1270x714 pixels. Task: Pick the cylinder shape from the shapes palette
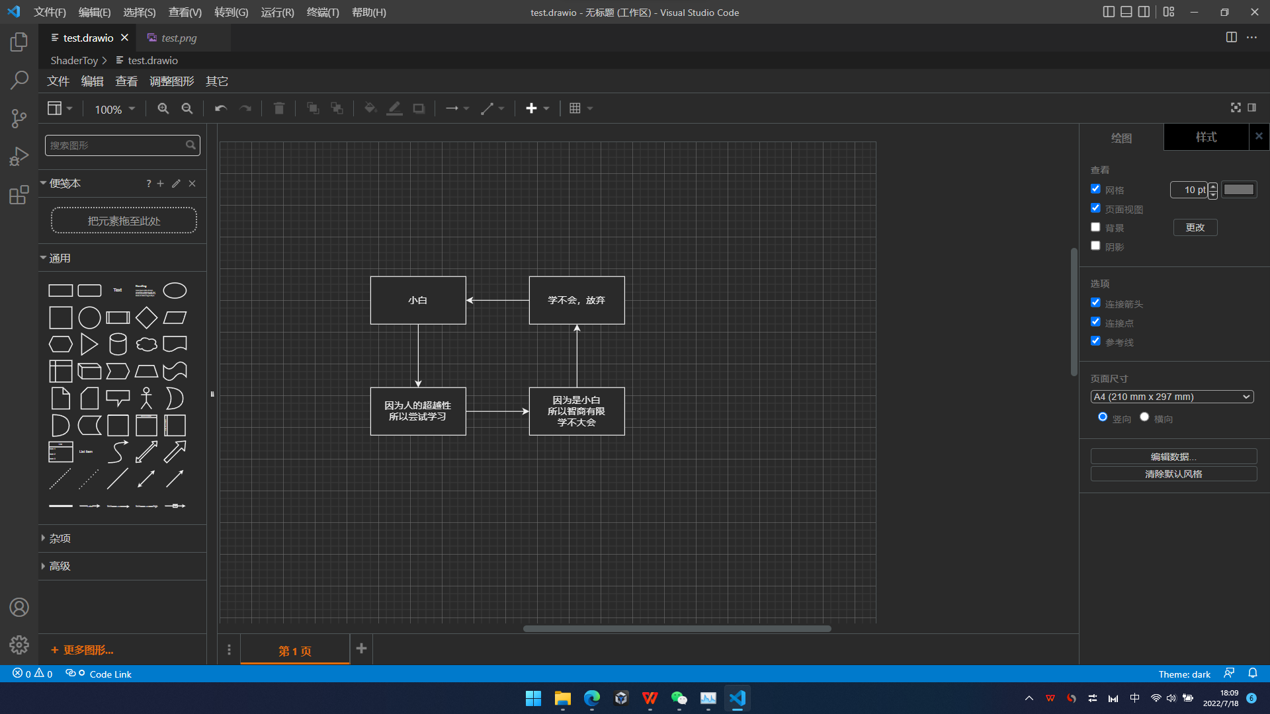coord(118,344)
